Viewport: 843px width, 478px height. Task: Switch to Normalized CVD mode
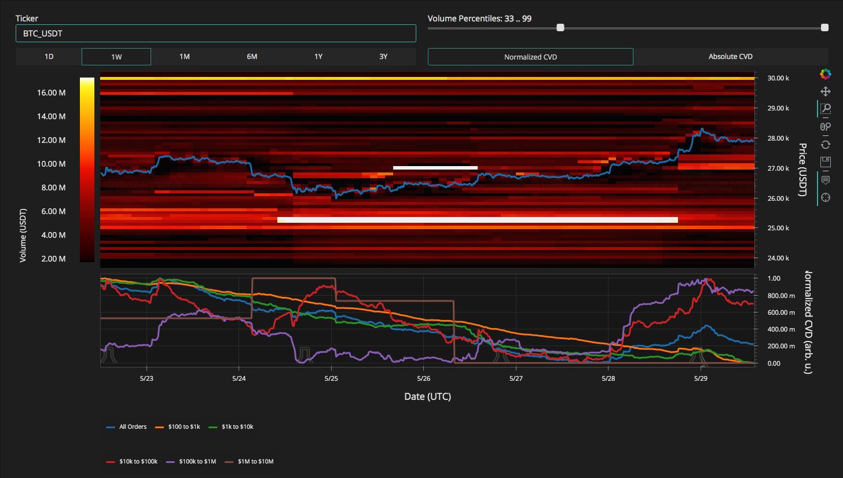(530, 57)
